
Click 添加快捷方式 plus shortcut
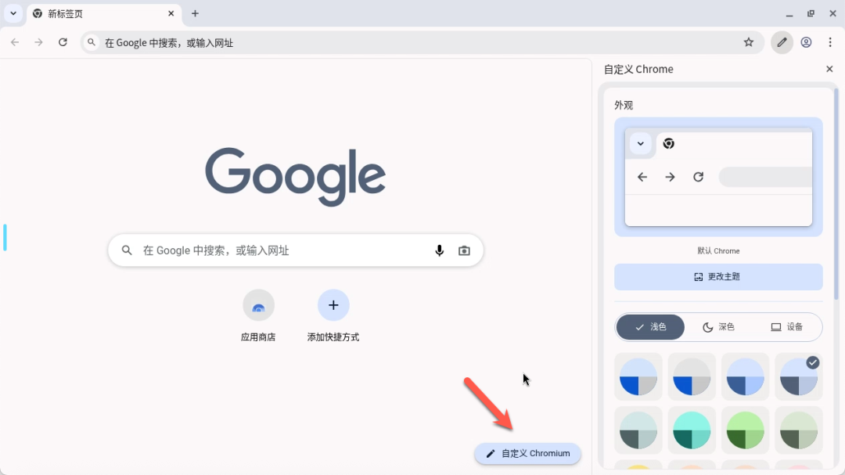click(333, 315)
